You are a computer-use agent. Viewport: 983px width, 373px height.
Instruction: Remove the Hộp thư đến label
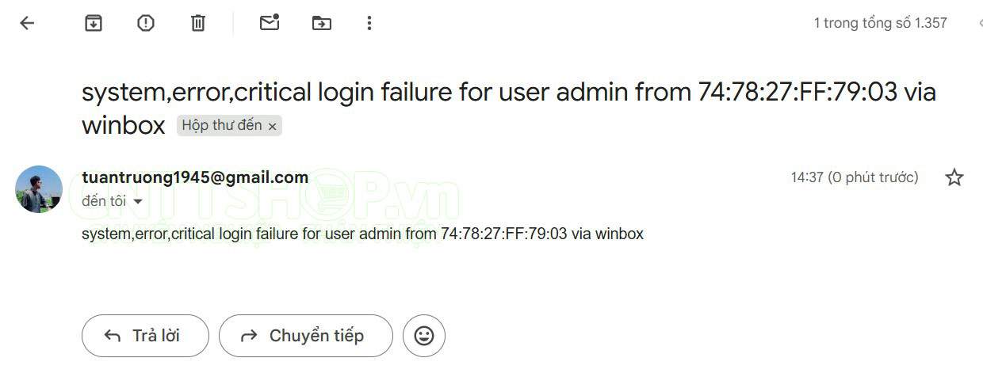tap(273, 126)
